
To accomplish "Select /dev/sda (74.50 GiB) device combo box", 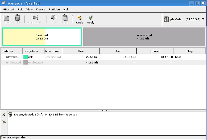I will point(184,19).
